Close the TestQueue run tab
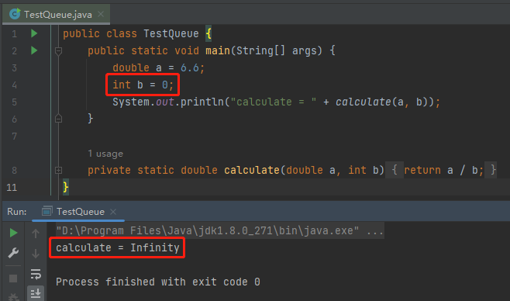Image resolution: width=510 pixels, height=301 pixels. click(113, 212)
